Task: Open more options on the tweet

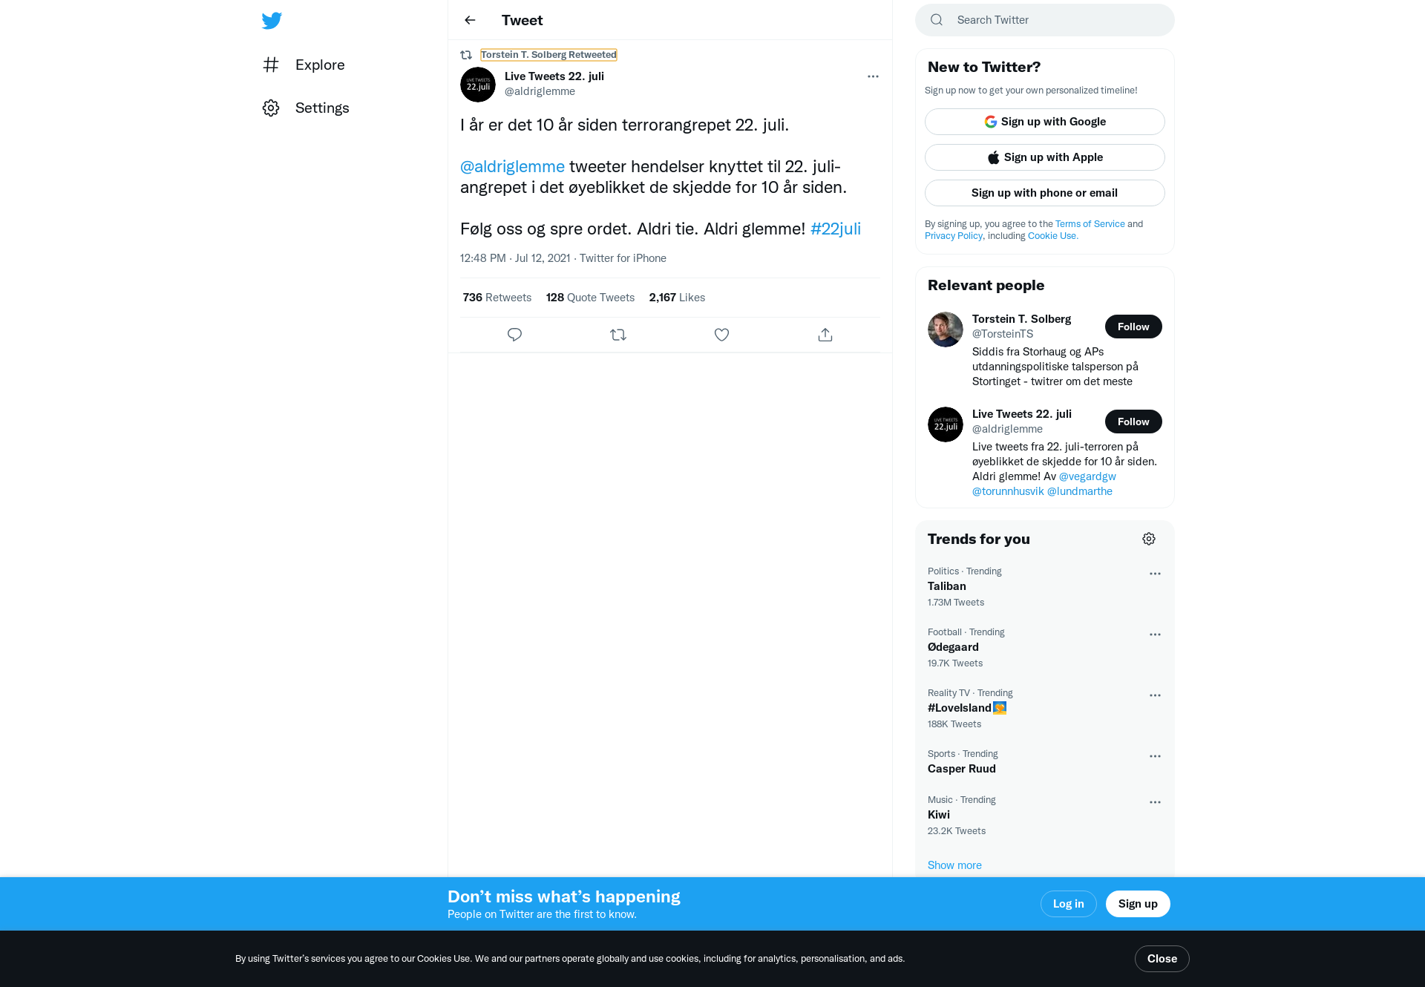Action: click(x=873, y=76)
